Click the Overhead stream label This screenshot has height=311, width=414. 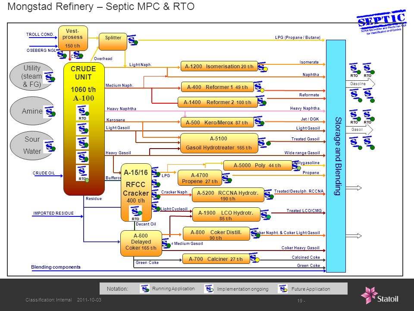pos(103,58)
